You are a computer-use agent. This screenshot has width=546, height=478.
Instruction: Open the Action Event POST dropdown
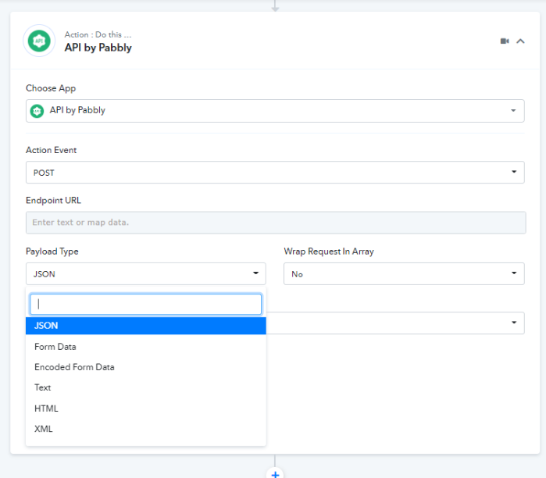(275, 173)
